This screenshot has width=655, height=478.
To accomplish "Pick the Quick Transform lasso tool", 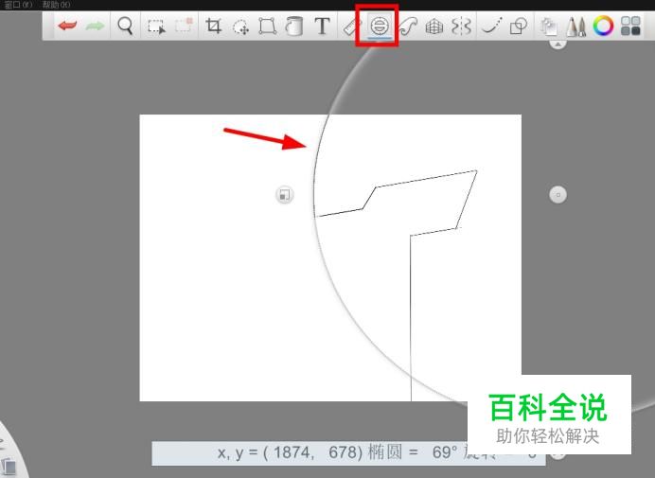I will (x=240, y=27).
